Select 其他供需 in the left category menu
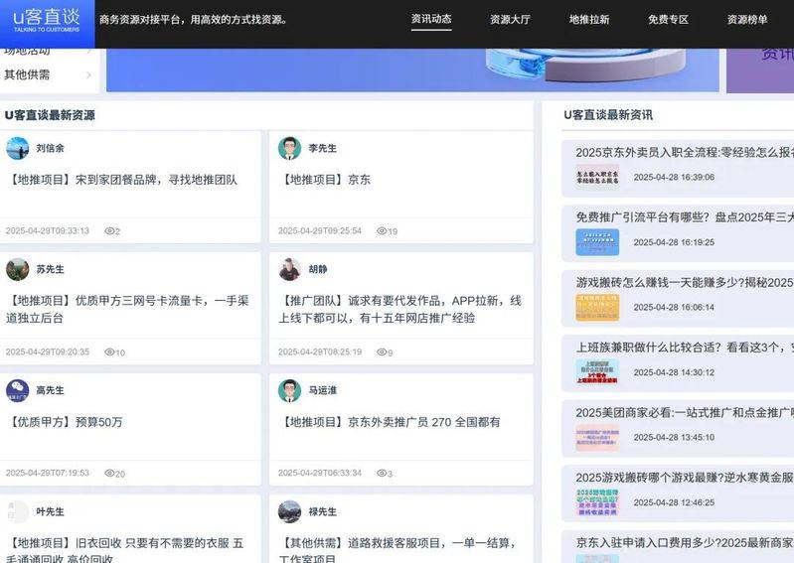 click(27, 74)
